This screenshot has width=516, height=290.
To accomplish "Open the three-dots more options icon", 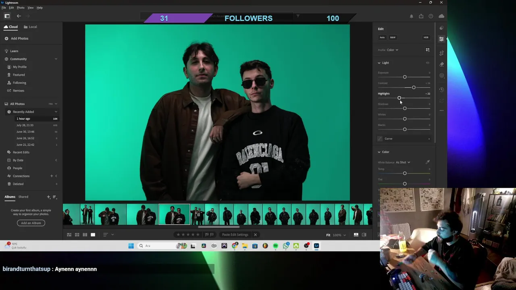I will pos(441,110).
